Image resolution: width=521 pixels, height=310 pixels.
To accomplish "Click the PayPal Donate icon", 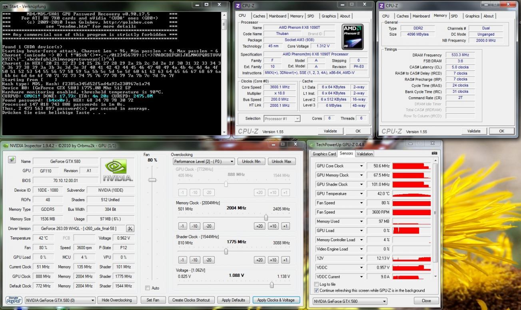I will (14, 300).
